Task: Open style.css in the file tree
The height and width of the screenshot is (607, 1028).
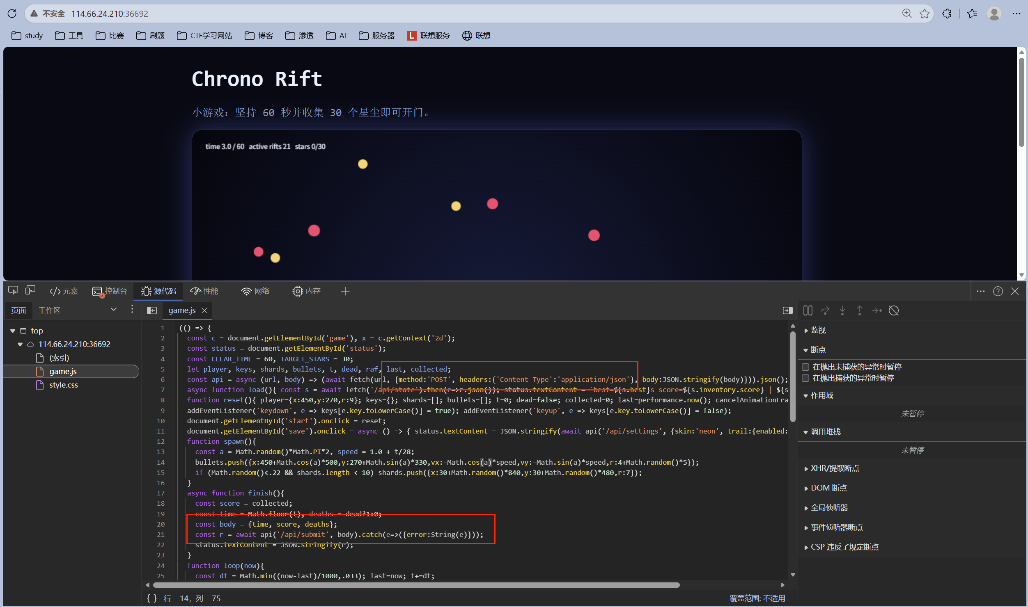Action: point(63,385)
